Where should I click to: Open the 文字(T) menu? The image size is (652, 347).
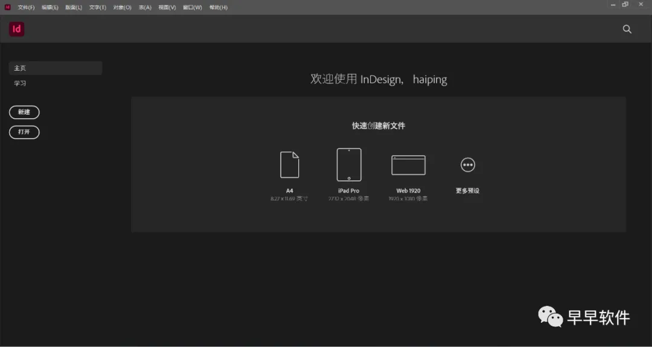[98, 7]
